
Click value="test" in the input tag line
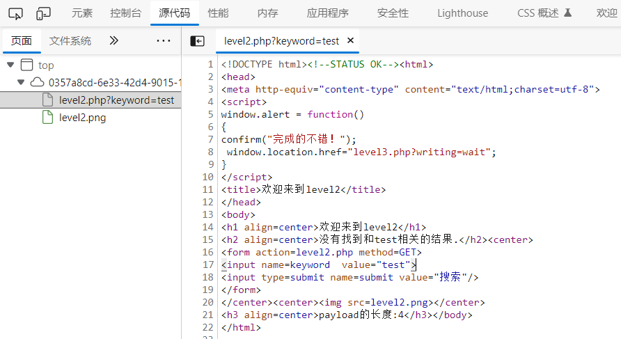coord(376,265)
